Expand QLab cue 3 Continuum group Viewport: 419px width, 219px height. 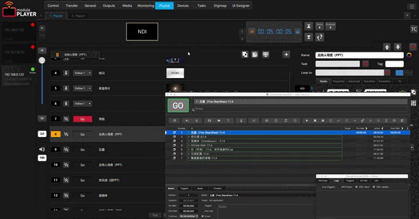189,141
